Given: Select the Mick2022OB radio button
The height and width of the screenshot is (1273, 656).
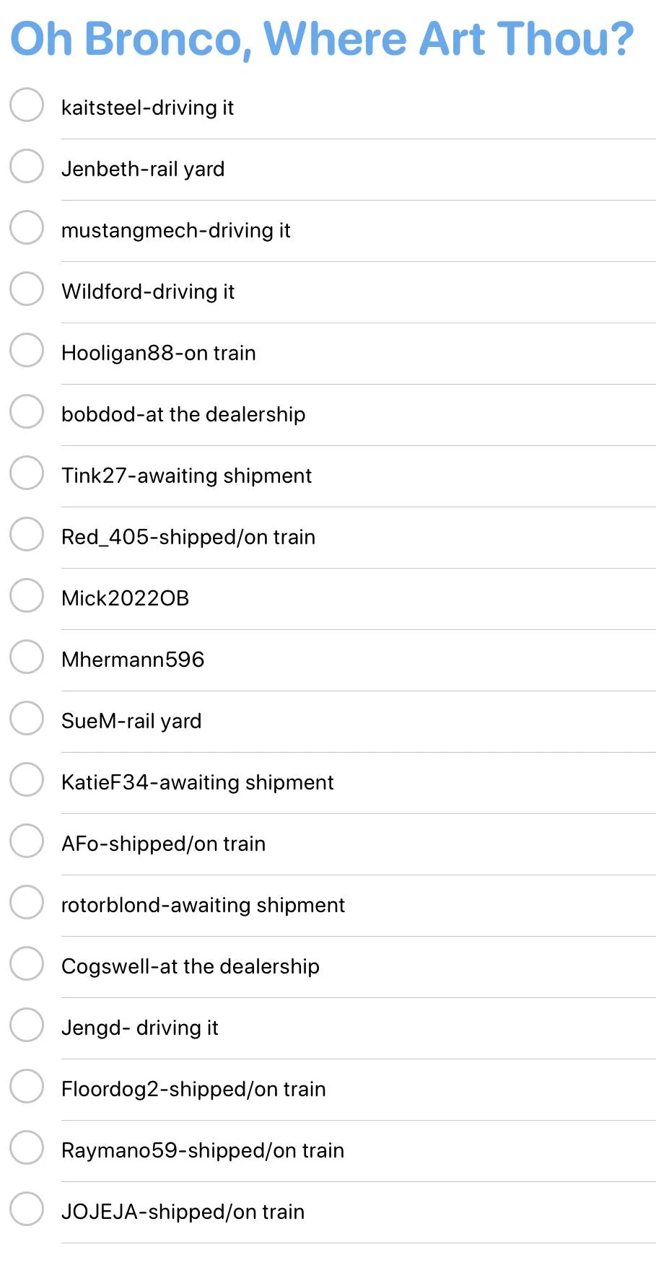Looking at the screenshot, I should pos(27,595).
